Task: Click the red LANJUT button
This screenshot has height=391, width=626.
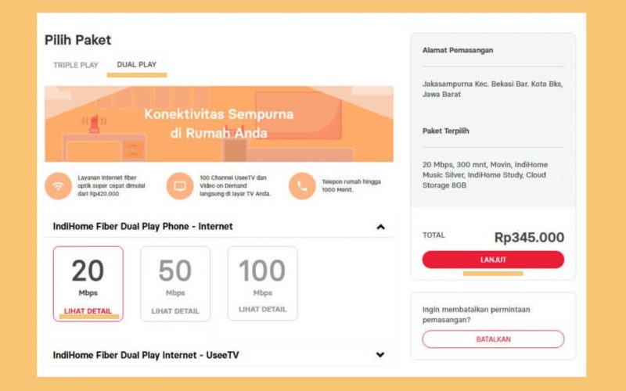Action: pos(493,260)
